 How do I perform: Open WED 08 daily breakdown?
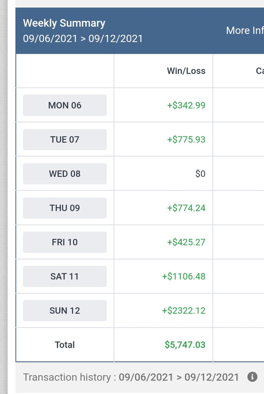click(x=65, y=174)
